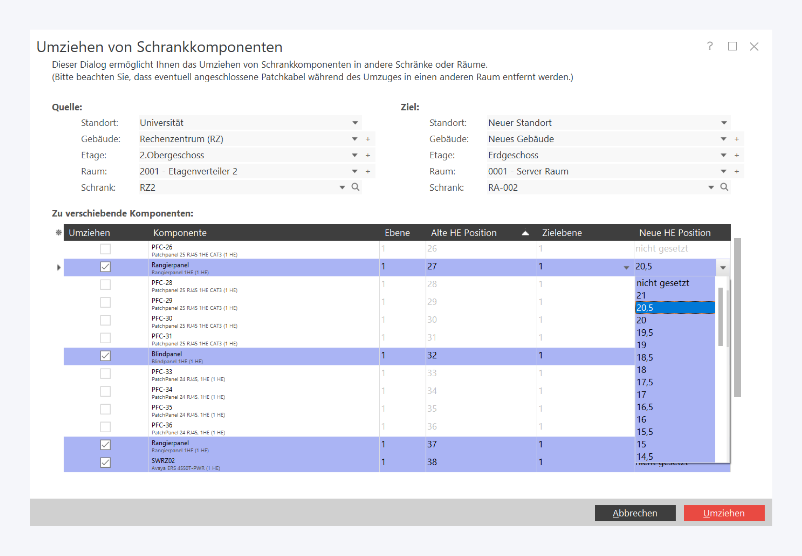Add new target Raum with plus icon
802x556 pixels.
point(736,171)
